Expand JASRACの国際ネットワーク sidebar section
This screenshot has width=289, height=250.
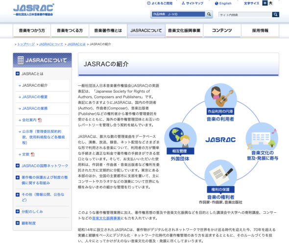point(42,166)
